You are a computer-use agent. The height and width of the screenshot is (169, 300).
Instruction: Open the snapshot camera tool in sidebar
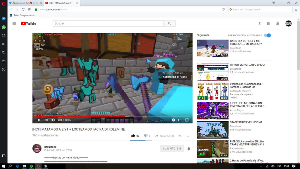4,36
